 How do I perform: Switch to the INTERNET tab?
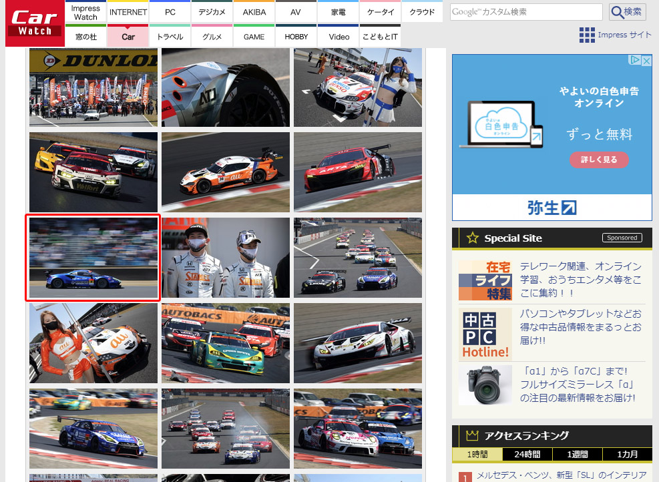pos(128,11)
